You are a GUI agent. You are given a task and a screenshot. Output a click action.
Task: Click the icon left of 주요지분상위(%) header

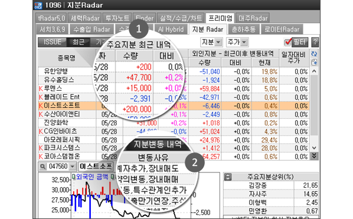[228, 177]
